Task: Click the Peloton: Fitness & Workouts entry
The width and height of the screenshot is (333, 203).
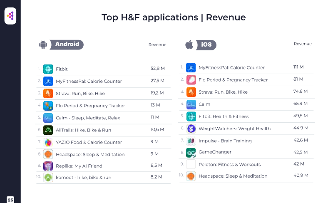Action: [229, 164]
